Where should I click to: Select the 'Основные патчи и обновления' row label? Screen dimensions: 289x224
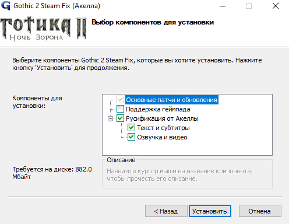click(172, 100)
